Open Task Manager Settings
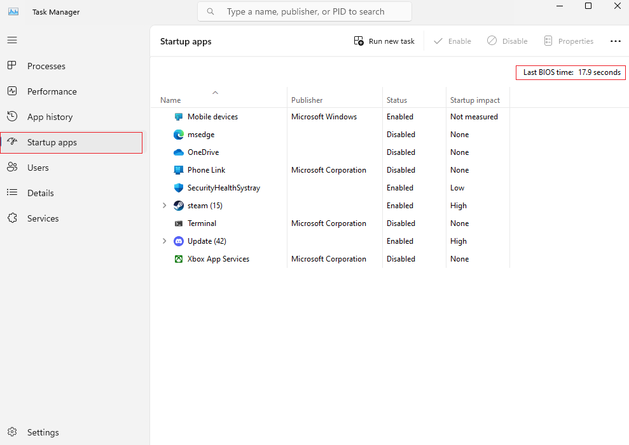The height and width of the screenshot is (445, 629). 73,432
